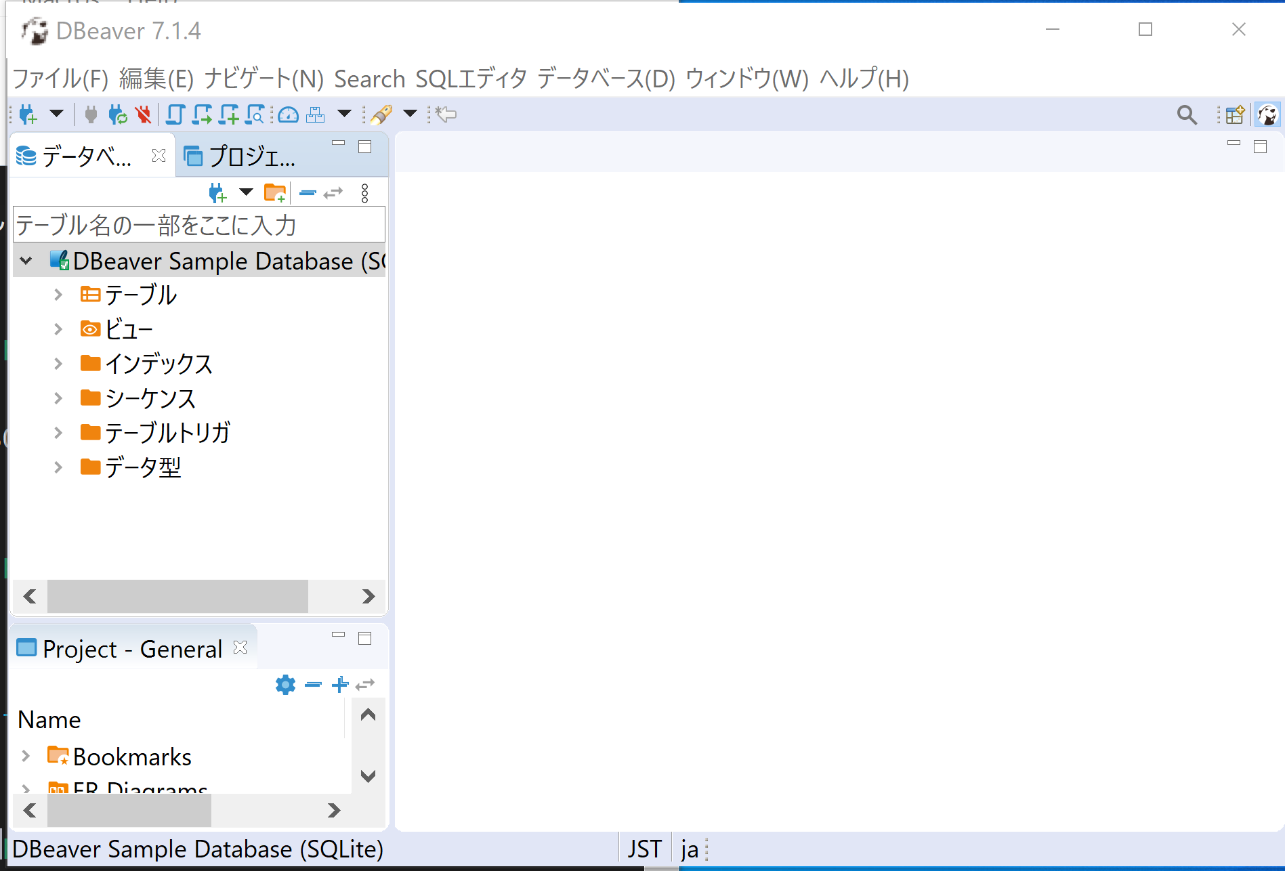This screenshot has height=871, width=1285.
Task: Open the ファイル(F) menu
Action: tap(60, 79)
